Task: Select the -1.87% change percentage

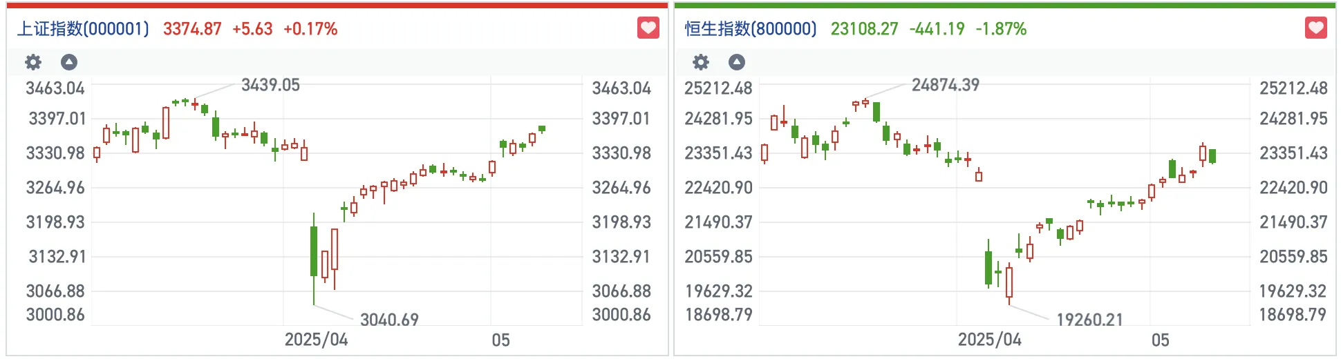Action: (1001, 29)
